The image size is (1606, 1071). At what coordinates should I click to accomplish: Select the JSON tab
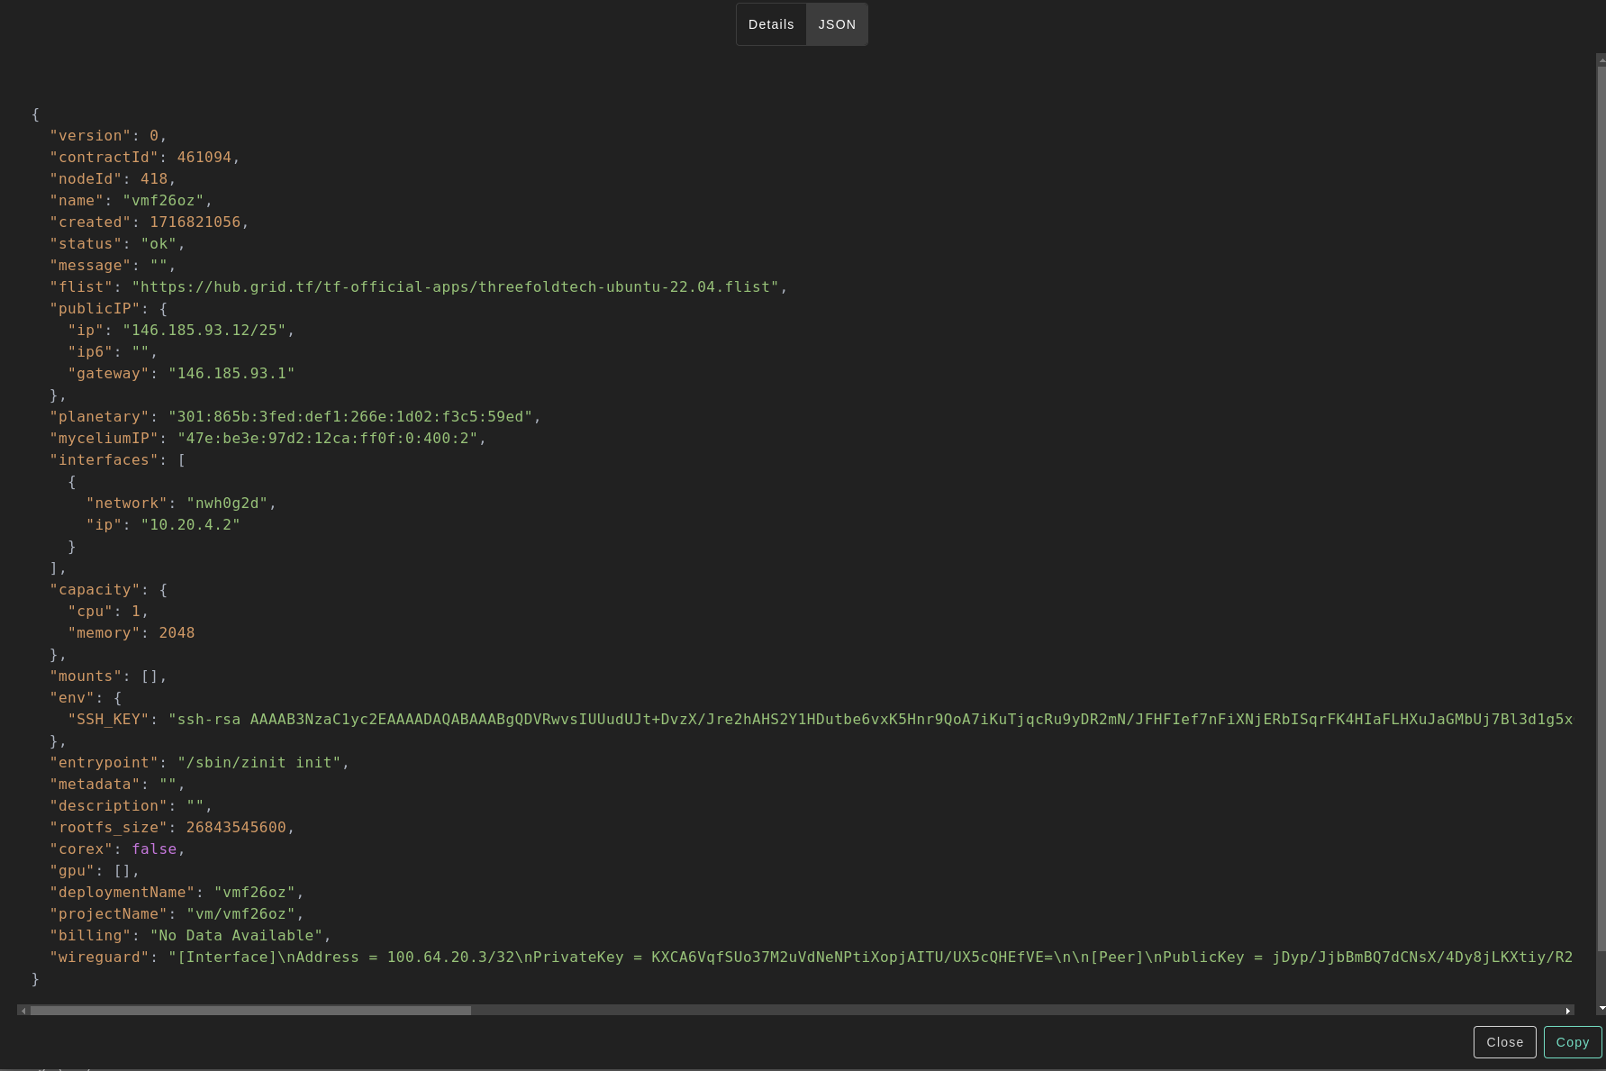(x=837, y=24)
